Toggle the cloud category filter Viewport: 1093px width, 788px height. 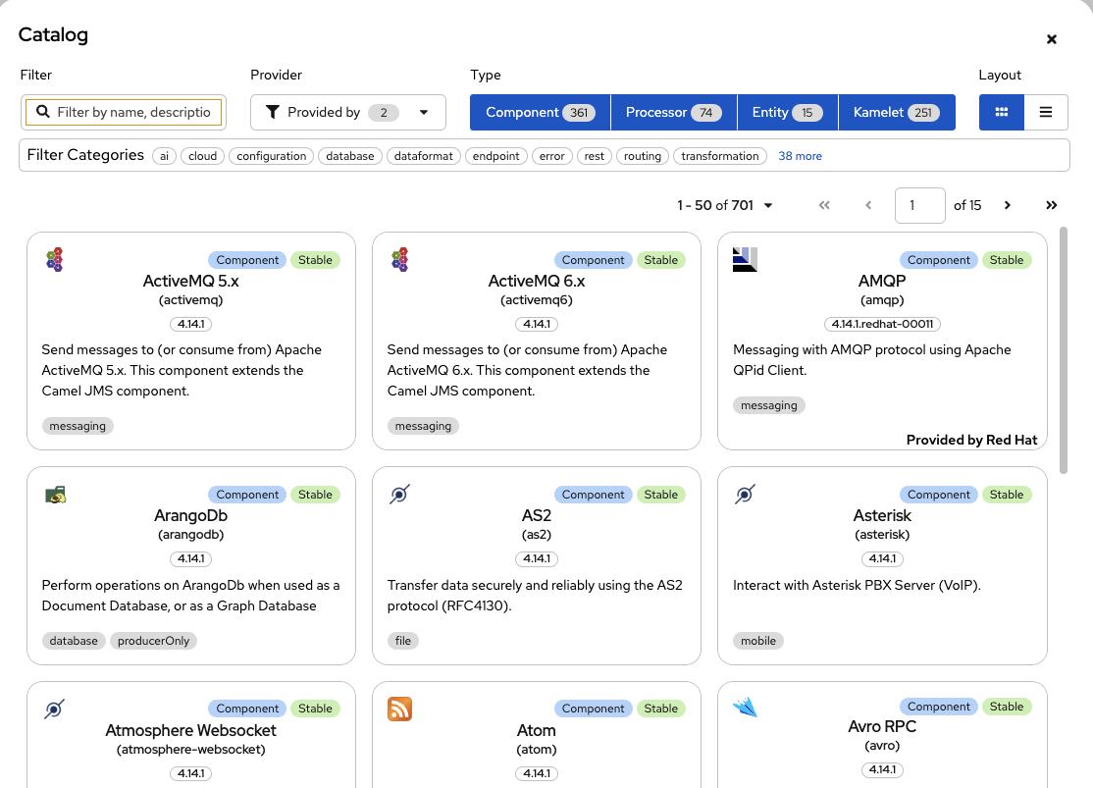[202, 156]
